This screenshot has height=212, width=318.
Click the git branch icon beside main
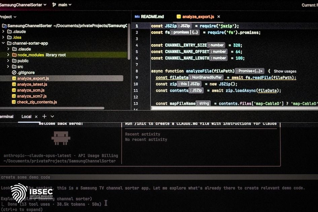coord(54,5)
